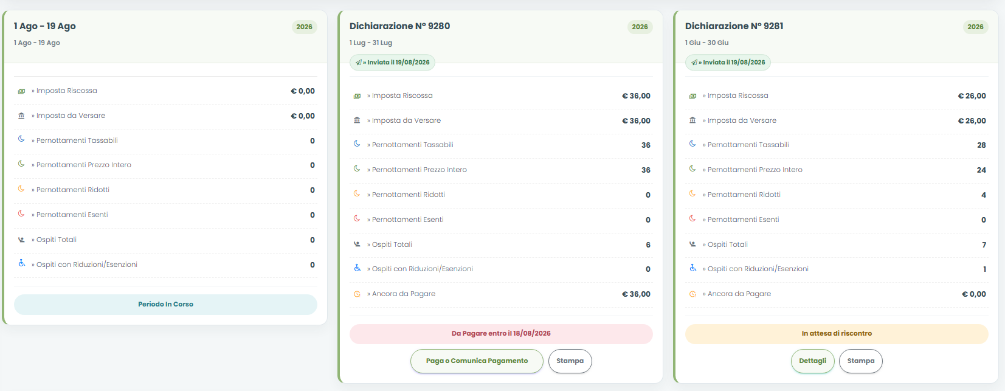Click blue moon icon in 1 Ago - 19 Ago card
Image resolution: width=1005 pixels, height=391 pixels.
click(x=21, y=139)
